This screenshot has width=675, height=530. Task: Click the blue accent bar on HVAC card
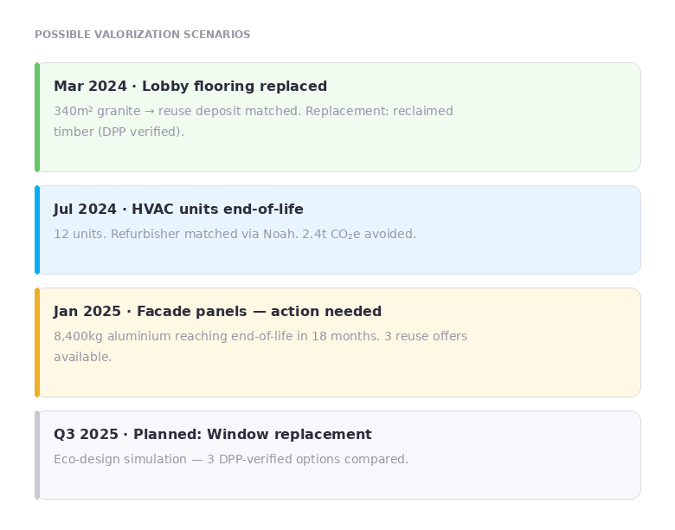pos(37,229)
